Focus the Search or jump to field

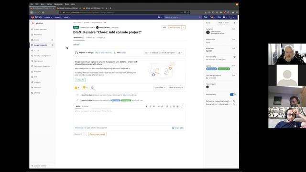tap(183, 17)
